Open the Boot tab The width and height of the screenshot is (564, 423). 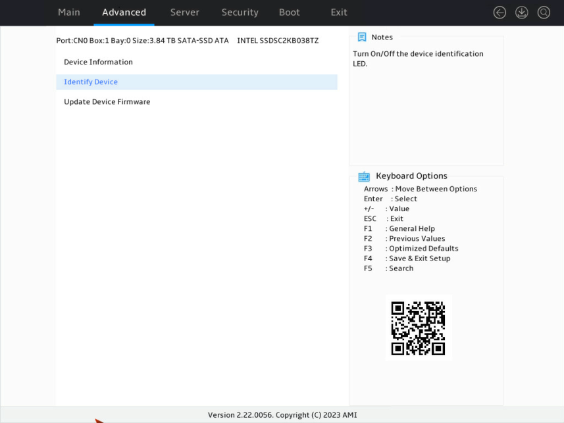click(289, 12)
